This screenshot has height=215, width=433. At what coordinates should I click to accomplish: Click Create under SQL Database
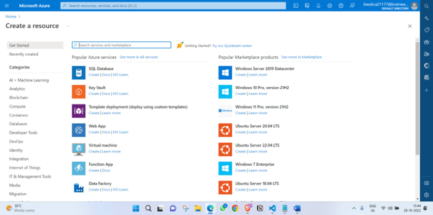click(94, 75)
